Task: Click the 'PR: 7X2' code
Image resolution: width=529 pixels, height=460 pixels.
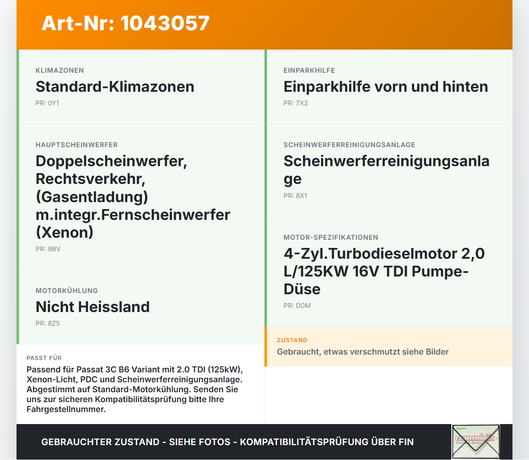Action: click(x=295, y=103)
